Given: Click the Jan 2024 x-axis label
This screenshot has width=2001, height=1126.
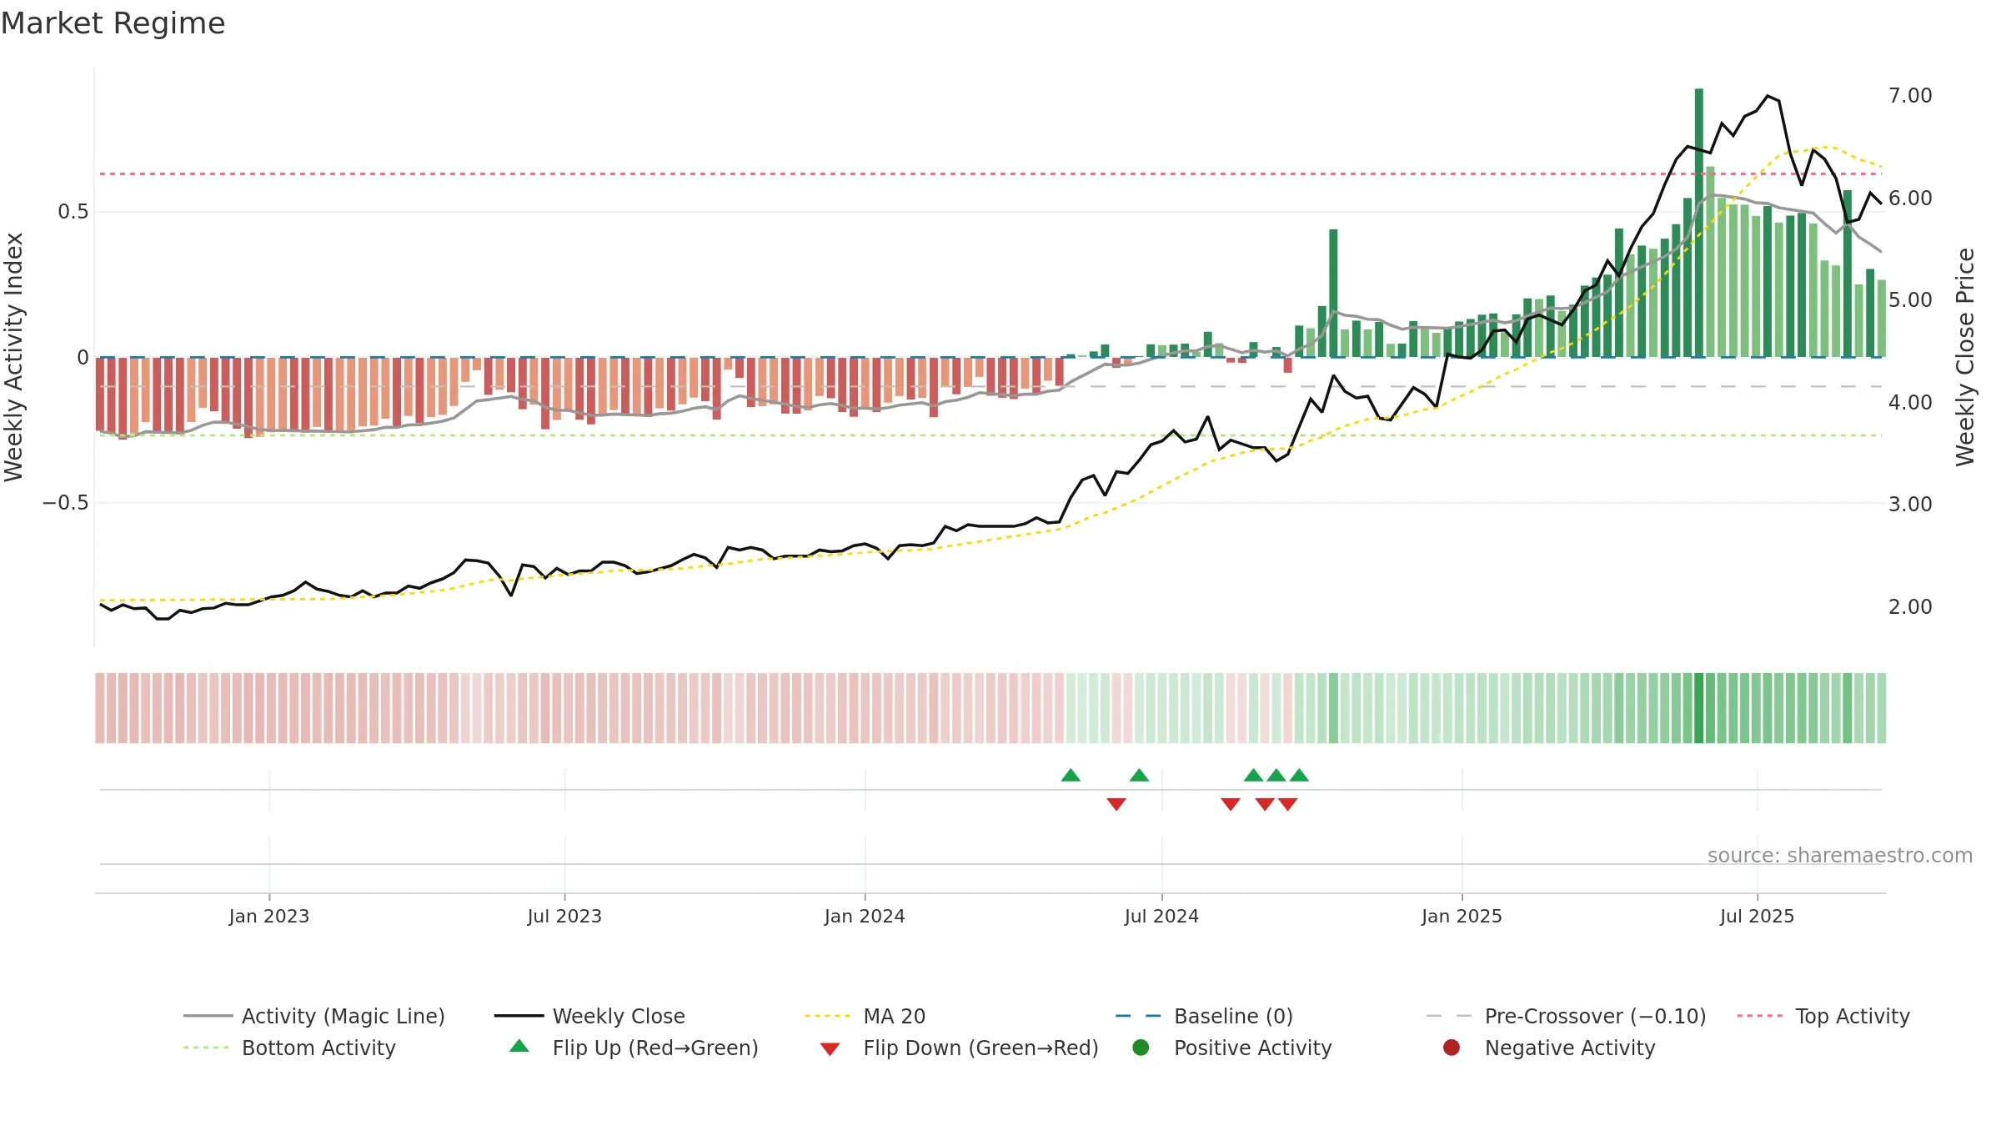Looking at the screenshot, I should coord(865,916).
